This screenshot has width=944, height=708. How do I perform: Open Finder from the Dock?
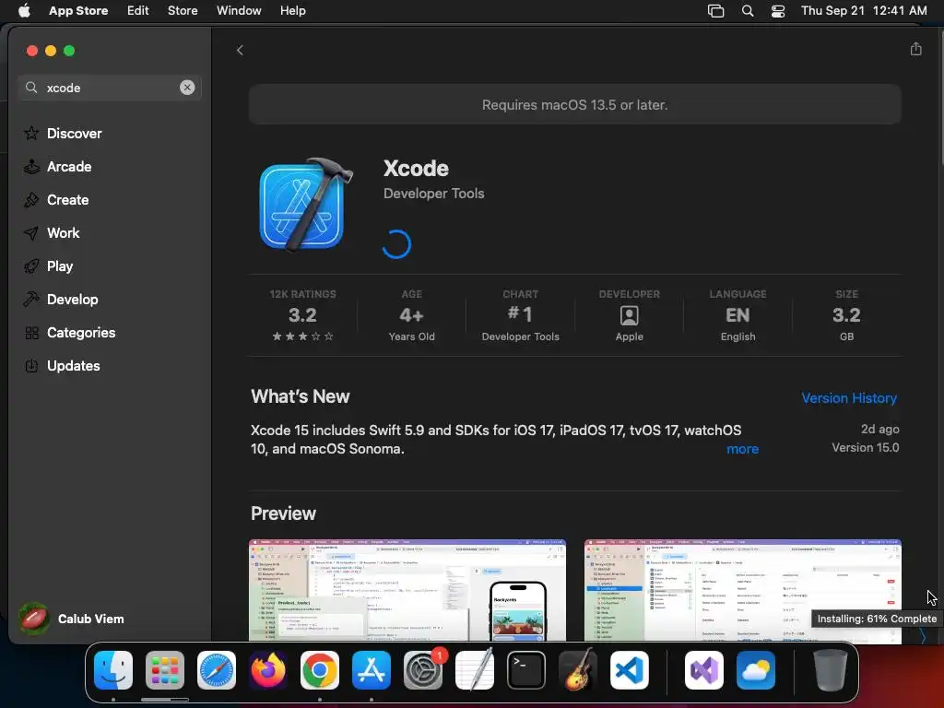[113, 670]
